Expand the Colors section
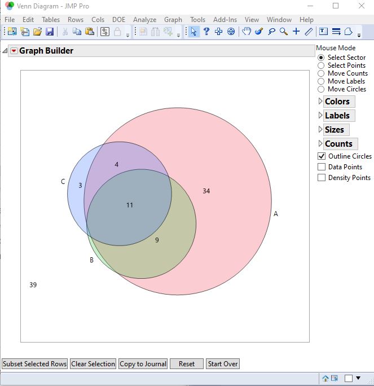The width and height of the screenshot is (374, 386). click(337, 102)
